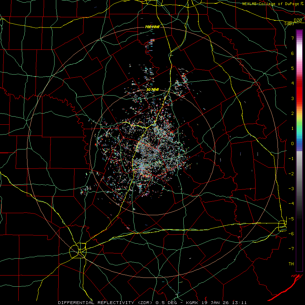Image resolution: width=305 pixels, height=305 pixels.
Task: Click the positive 1 dB scale tick label
Action: click(292, 128)
